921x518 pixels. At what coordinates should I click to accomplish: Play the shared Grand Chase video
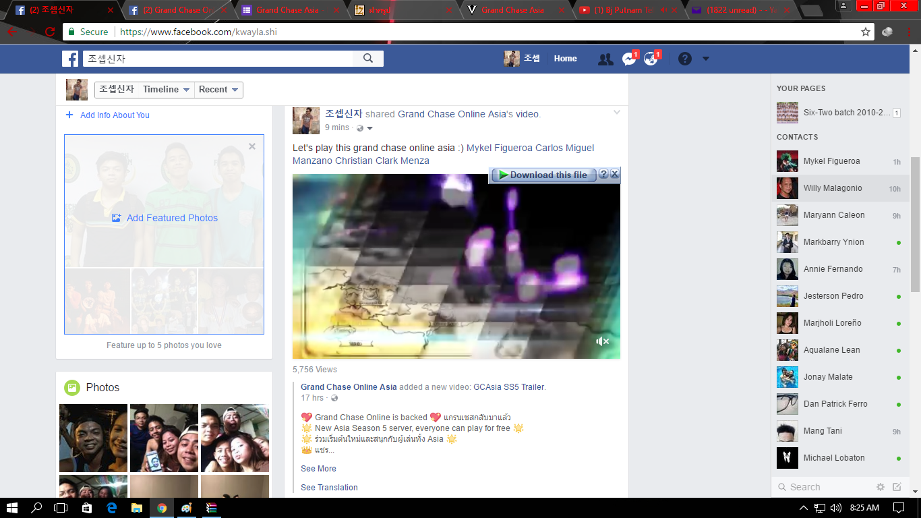[x=456, y=266]
